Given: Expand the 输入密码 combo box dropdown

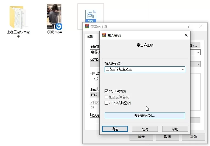Looking at the screenshot, I should pos(183,69).
